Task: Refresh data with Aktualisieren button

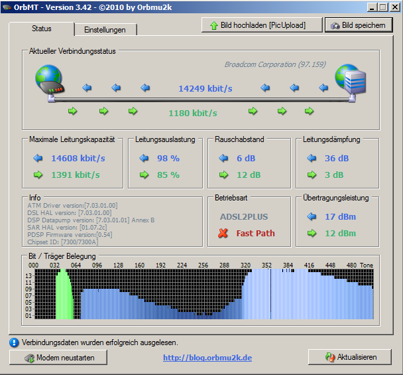Action: coord(350,357)
